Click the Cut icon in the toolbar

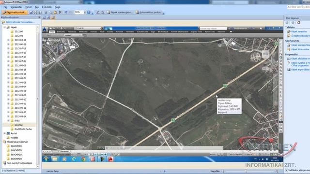pyautogui.click(x=46, y=12)
